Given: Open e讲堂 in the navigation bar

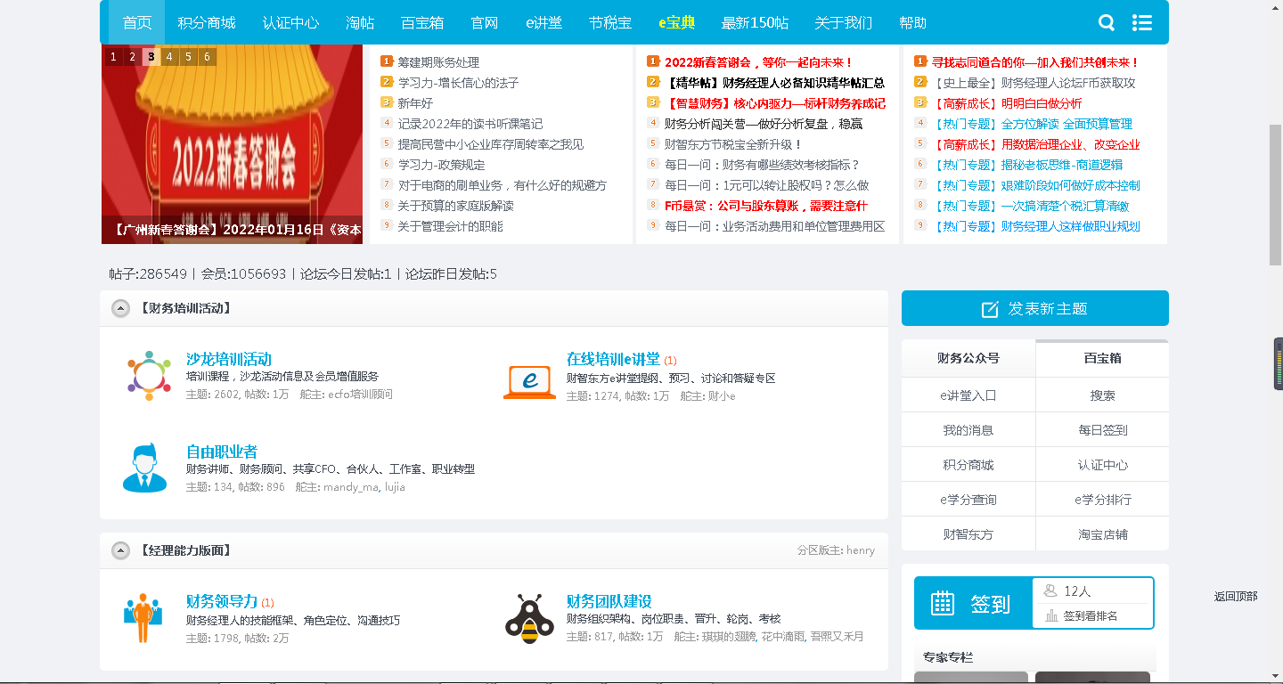Looking at the screenshot, I should click(543, 23).
